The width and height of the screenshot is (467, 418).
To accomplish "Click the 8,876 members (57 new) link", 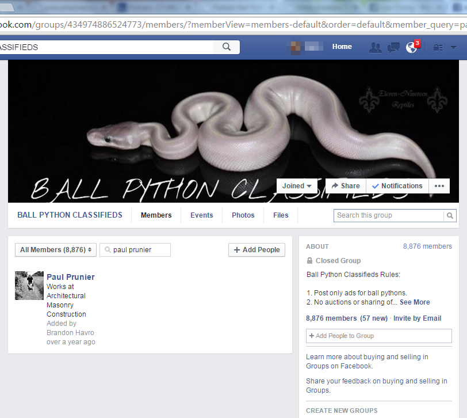I will click(x=347, y=318).
